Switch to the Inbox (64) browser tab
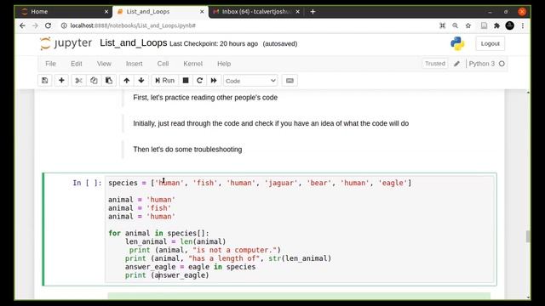The image size is (545, 306). [x=257, y=11]
